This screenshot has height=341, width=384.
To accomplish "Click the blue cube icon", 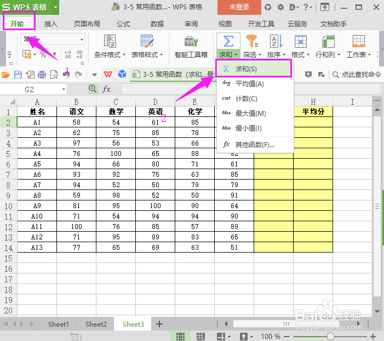I will (122, 74).
